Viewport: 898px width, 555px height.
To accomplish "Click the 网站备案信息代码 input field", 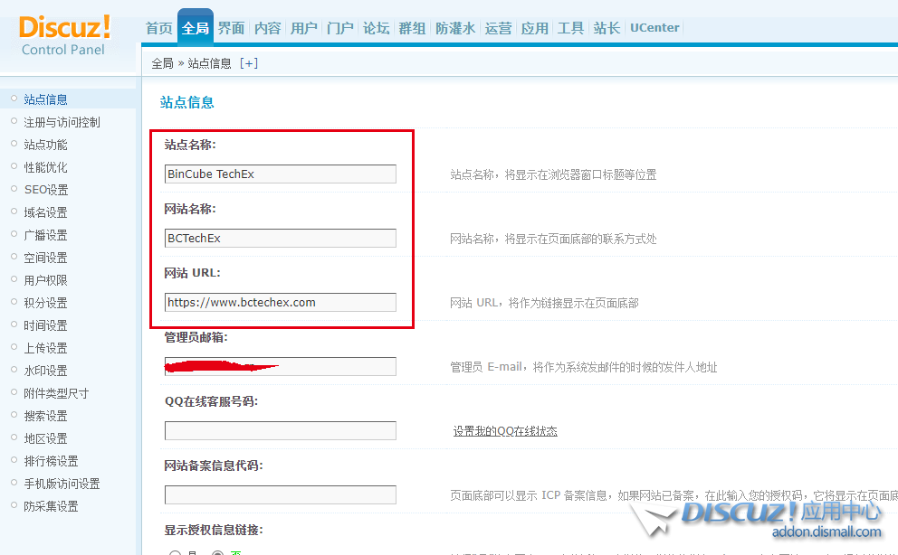I will point(280,495).
